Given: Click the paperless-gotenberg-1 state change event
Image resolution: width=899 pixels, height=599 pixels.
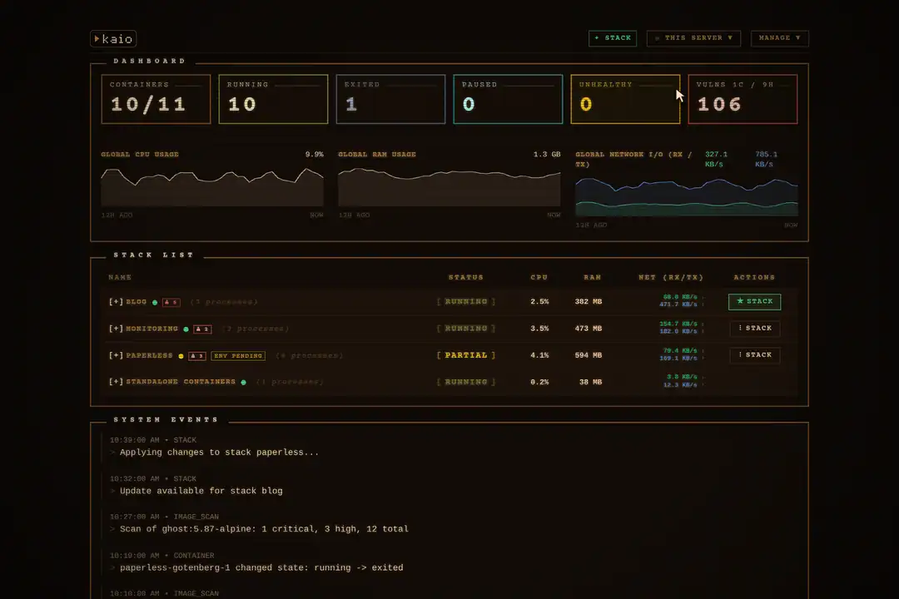Looking at the screenshot, I should (x=261, y=567).
